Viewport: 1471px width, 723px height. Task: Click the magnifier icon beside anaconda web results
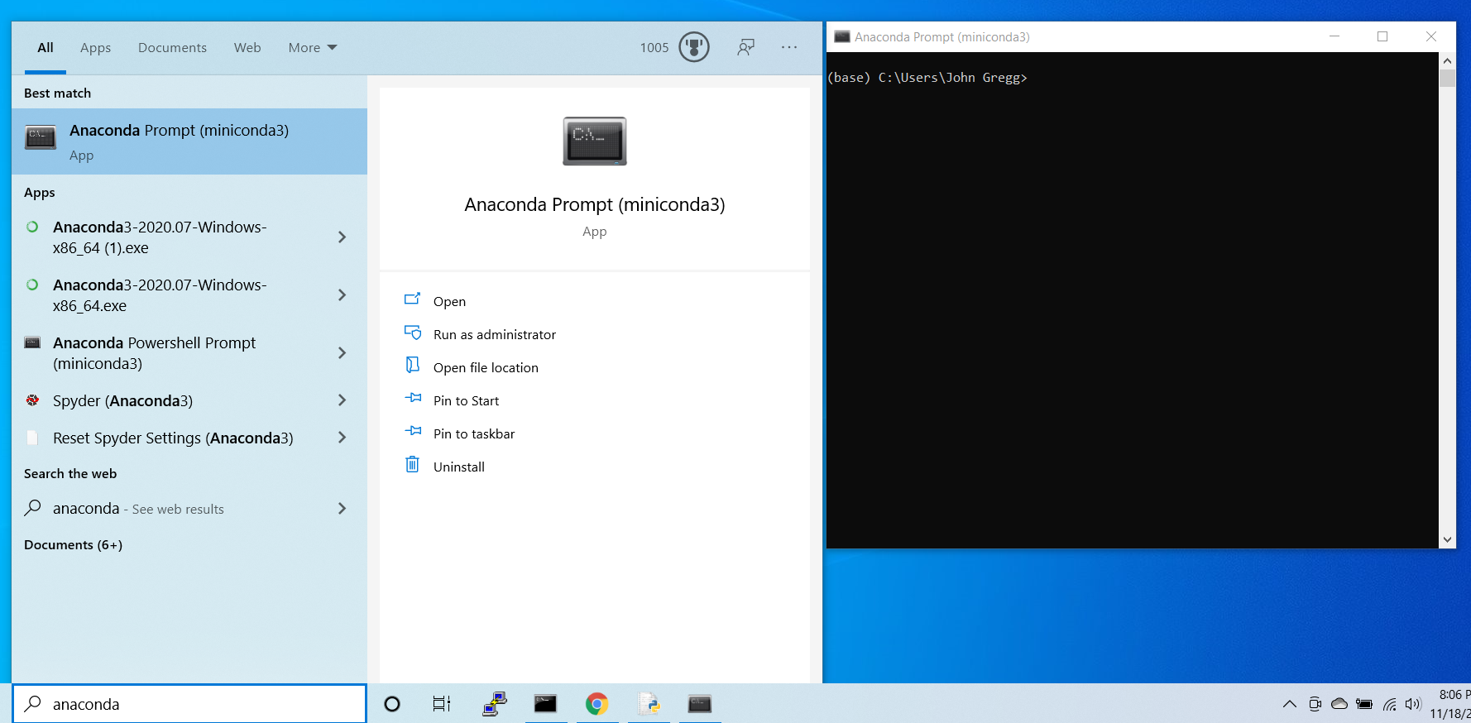[32, 508]
